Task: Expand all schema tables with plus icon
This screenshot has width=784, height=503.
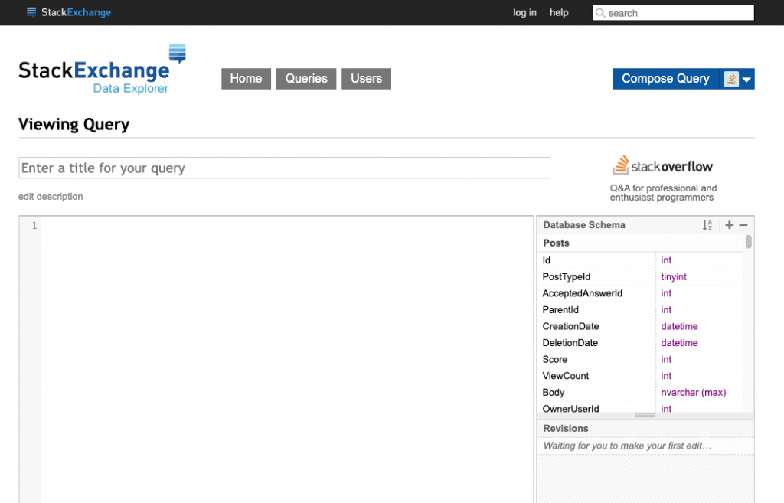Action: point(729,225)
